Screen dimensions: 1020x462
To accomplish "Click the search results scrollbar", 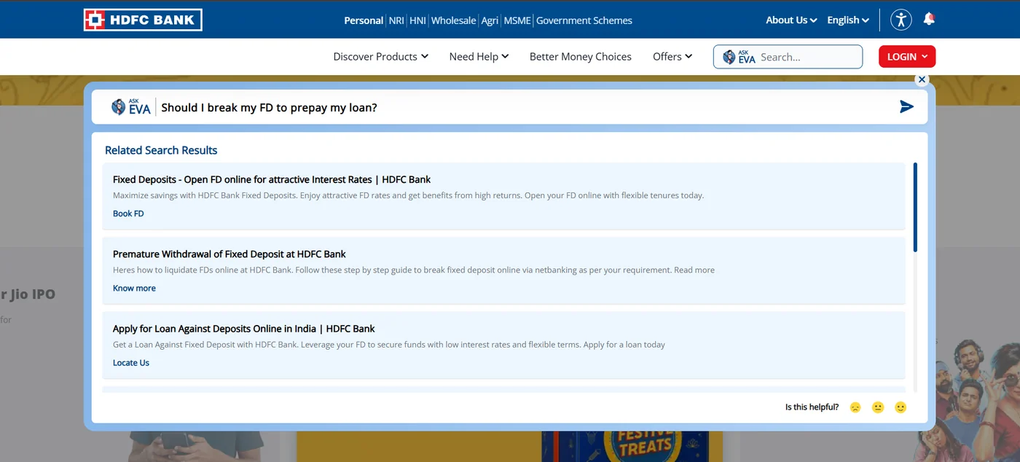I will tap(915, 208).
